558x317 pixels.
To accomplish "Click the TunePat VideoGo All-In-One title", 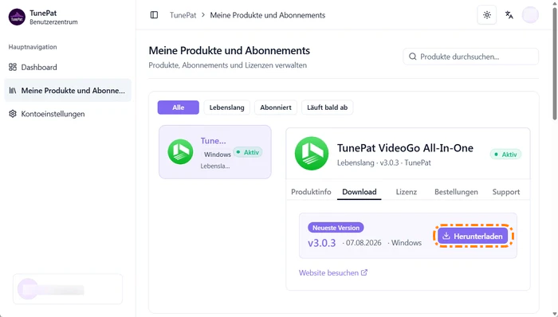I will pos(405,148).
